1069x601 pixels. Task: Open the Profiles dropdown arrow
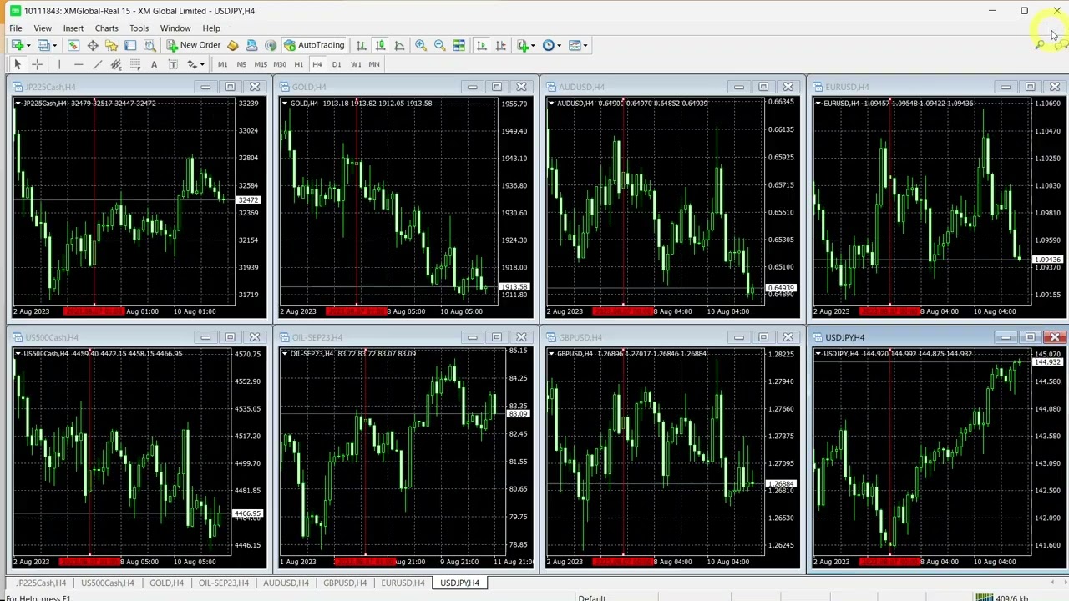pos(54,45)
